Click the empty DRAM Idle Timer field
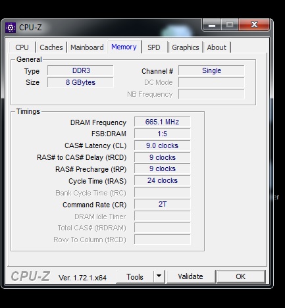 (x=163, y=216)
